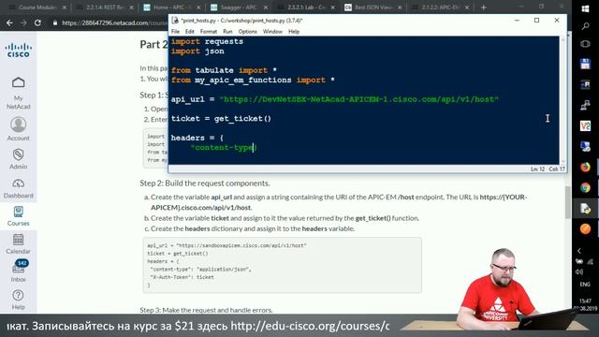The width and height of the screenshot is (599, 337).
Task: Close the Swagger - APIC tab
Action: pyautogui.click(x=266, y=7)
